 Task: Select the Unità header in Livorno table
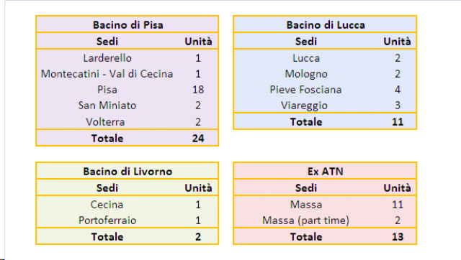tap(198, 188)
